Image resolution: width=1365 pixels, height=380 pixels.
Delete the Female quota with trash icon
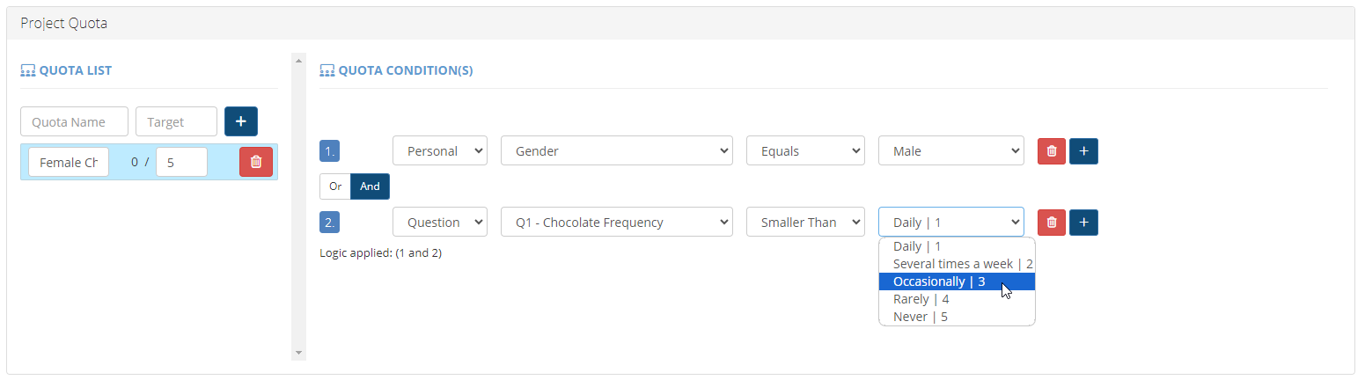click(x=255, y=162)
